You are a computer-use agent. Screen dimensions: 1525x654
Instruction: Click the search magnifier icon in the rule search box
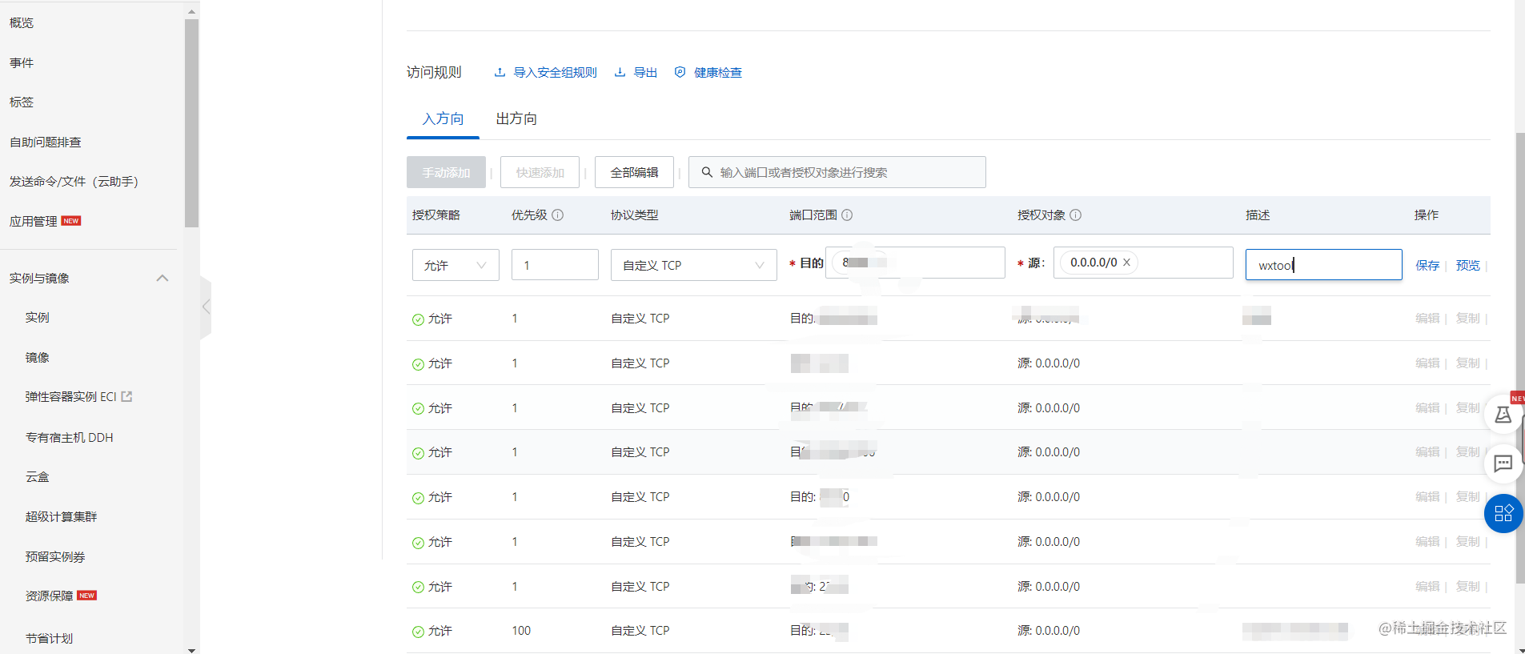pyautogui.click(x=707, y=172)
